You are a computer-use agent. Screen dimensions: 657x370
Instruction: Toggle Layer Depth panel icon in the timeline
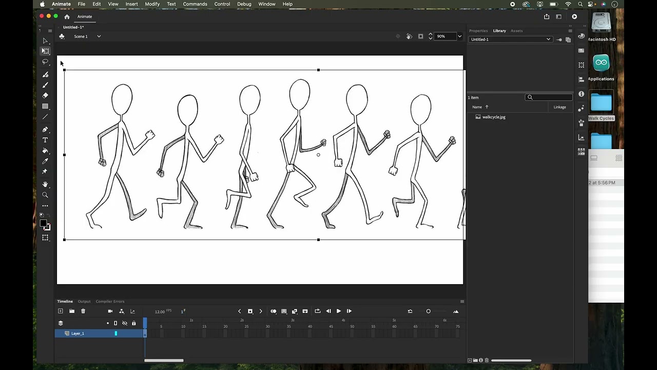click(x=132, y=311)
